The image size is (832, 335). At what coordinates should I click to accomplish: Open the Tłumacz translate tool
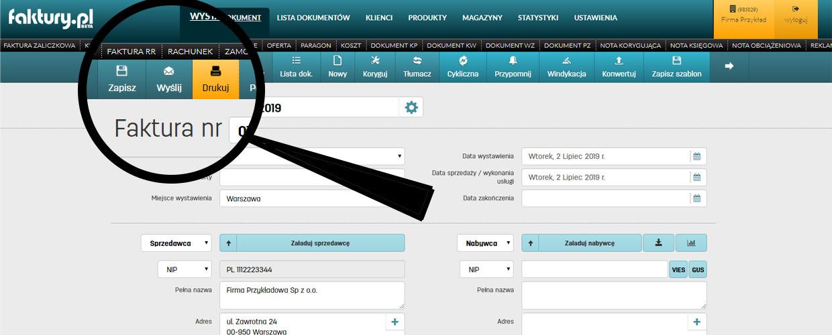coord(417,67)
